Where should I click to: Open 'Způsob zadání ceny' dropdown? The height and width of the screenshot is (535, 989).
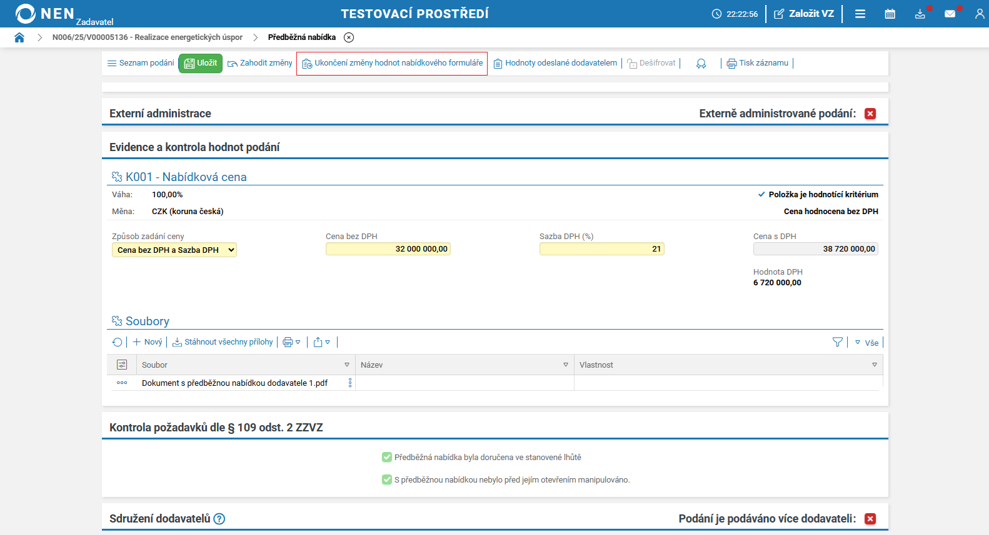174,250
